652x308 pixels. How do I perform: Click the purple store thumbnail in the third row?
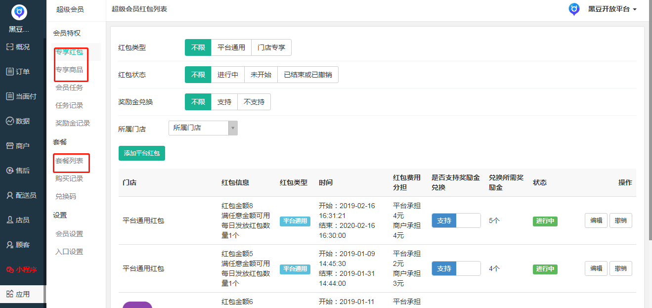(137, 305)
